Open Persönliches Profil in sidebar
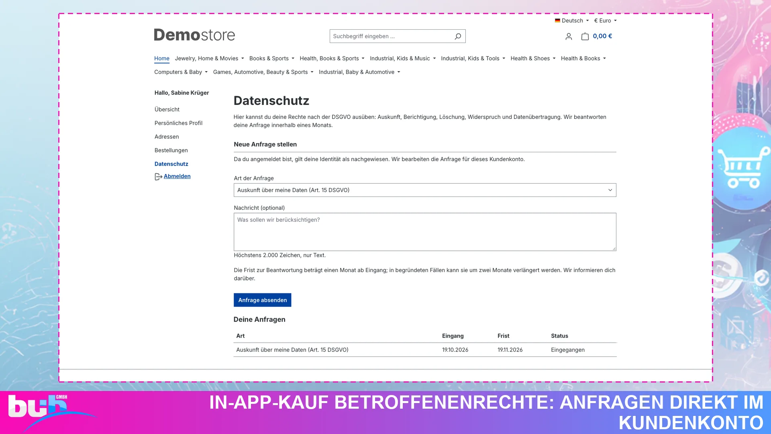771x434 pixels. (178, 123)
